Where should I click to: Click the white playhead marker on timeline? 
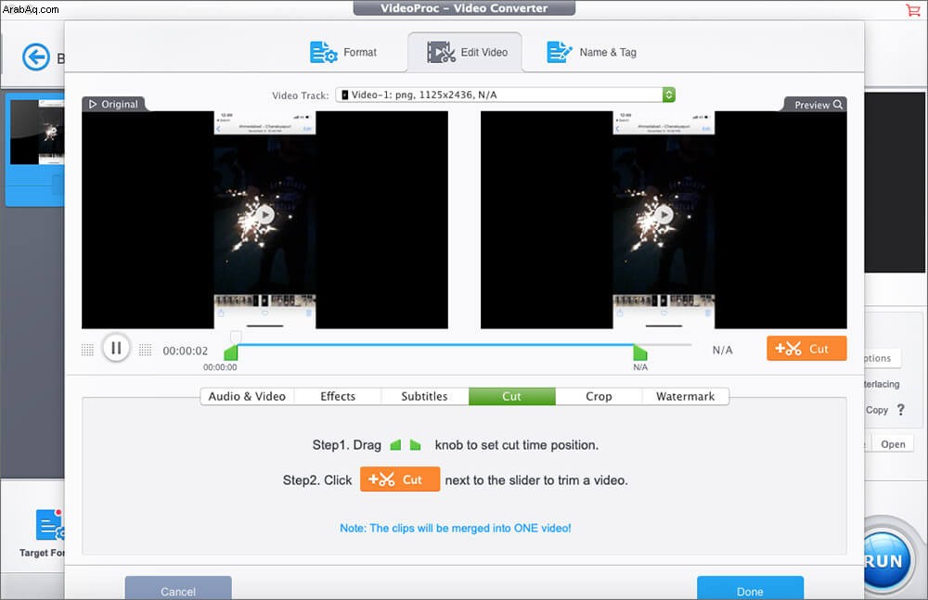tap(236, 337)
